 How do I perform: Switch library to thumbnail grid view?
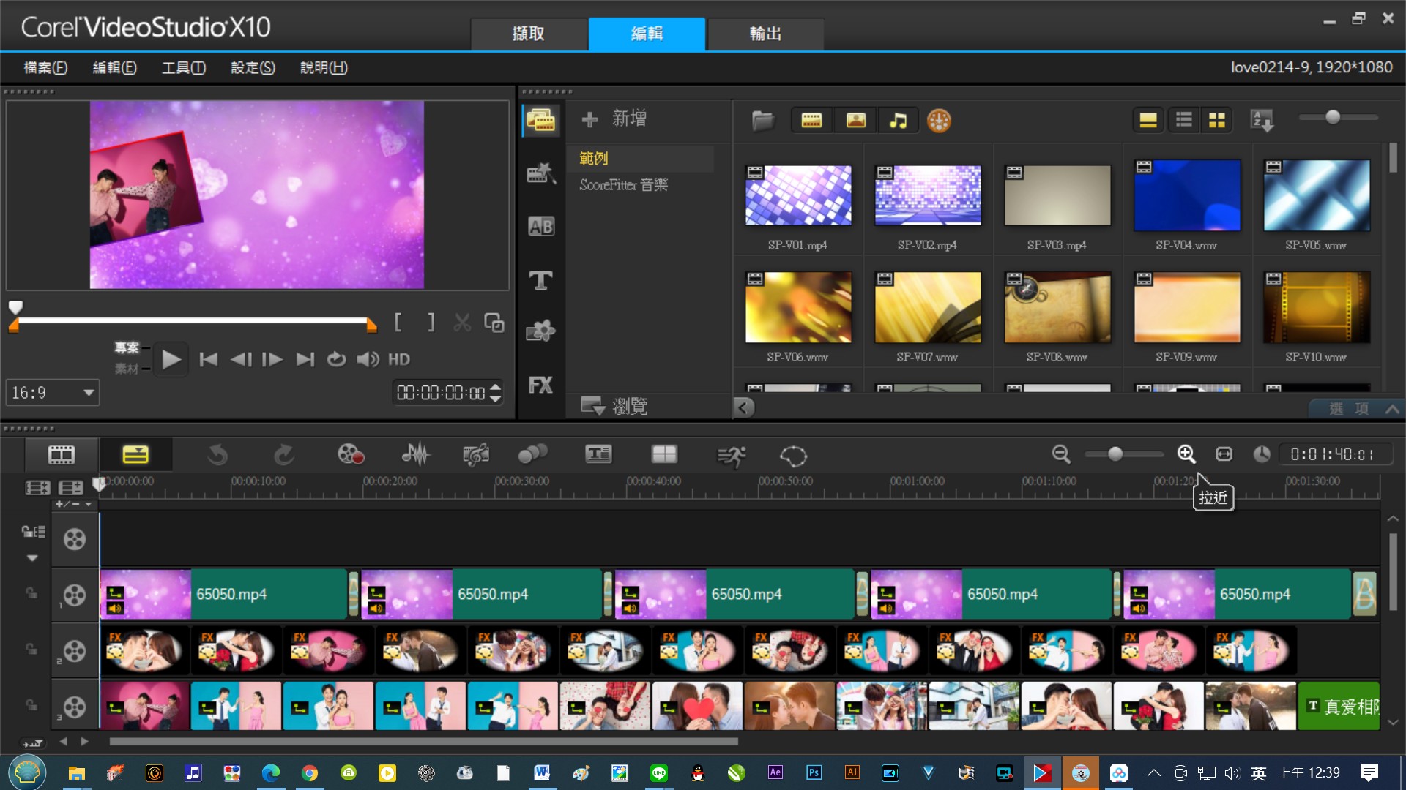[1217, 120]
